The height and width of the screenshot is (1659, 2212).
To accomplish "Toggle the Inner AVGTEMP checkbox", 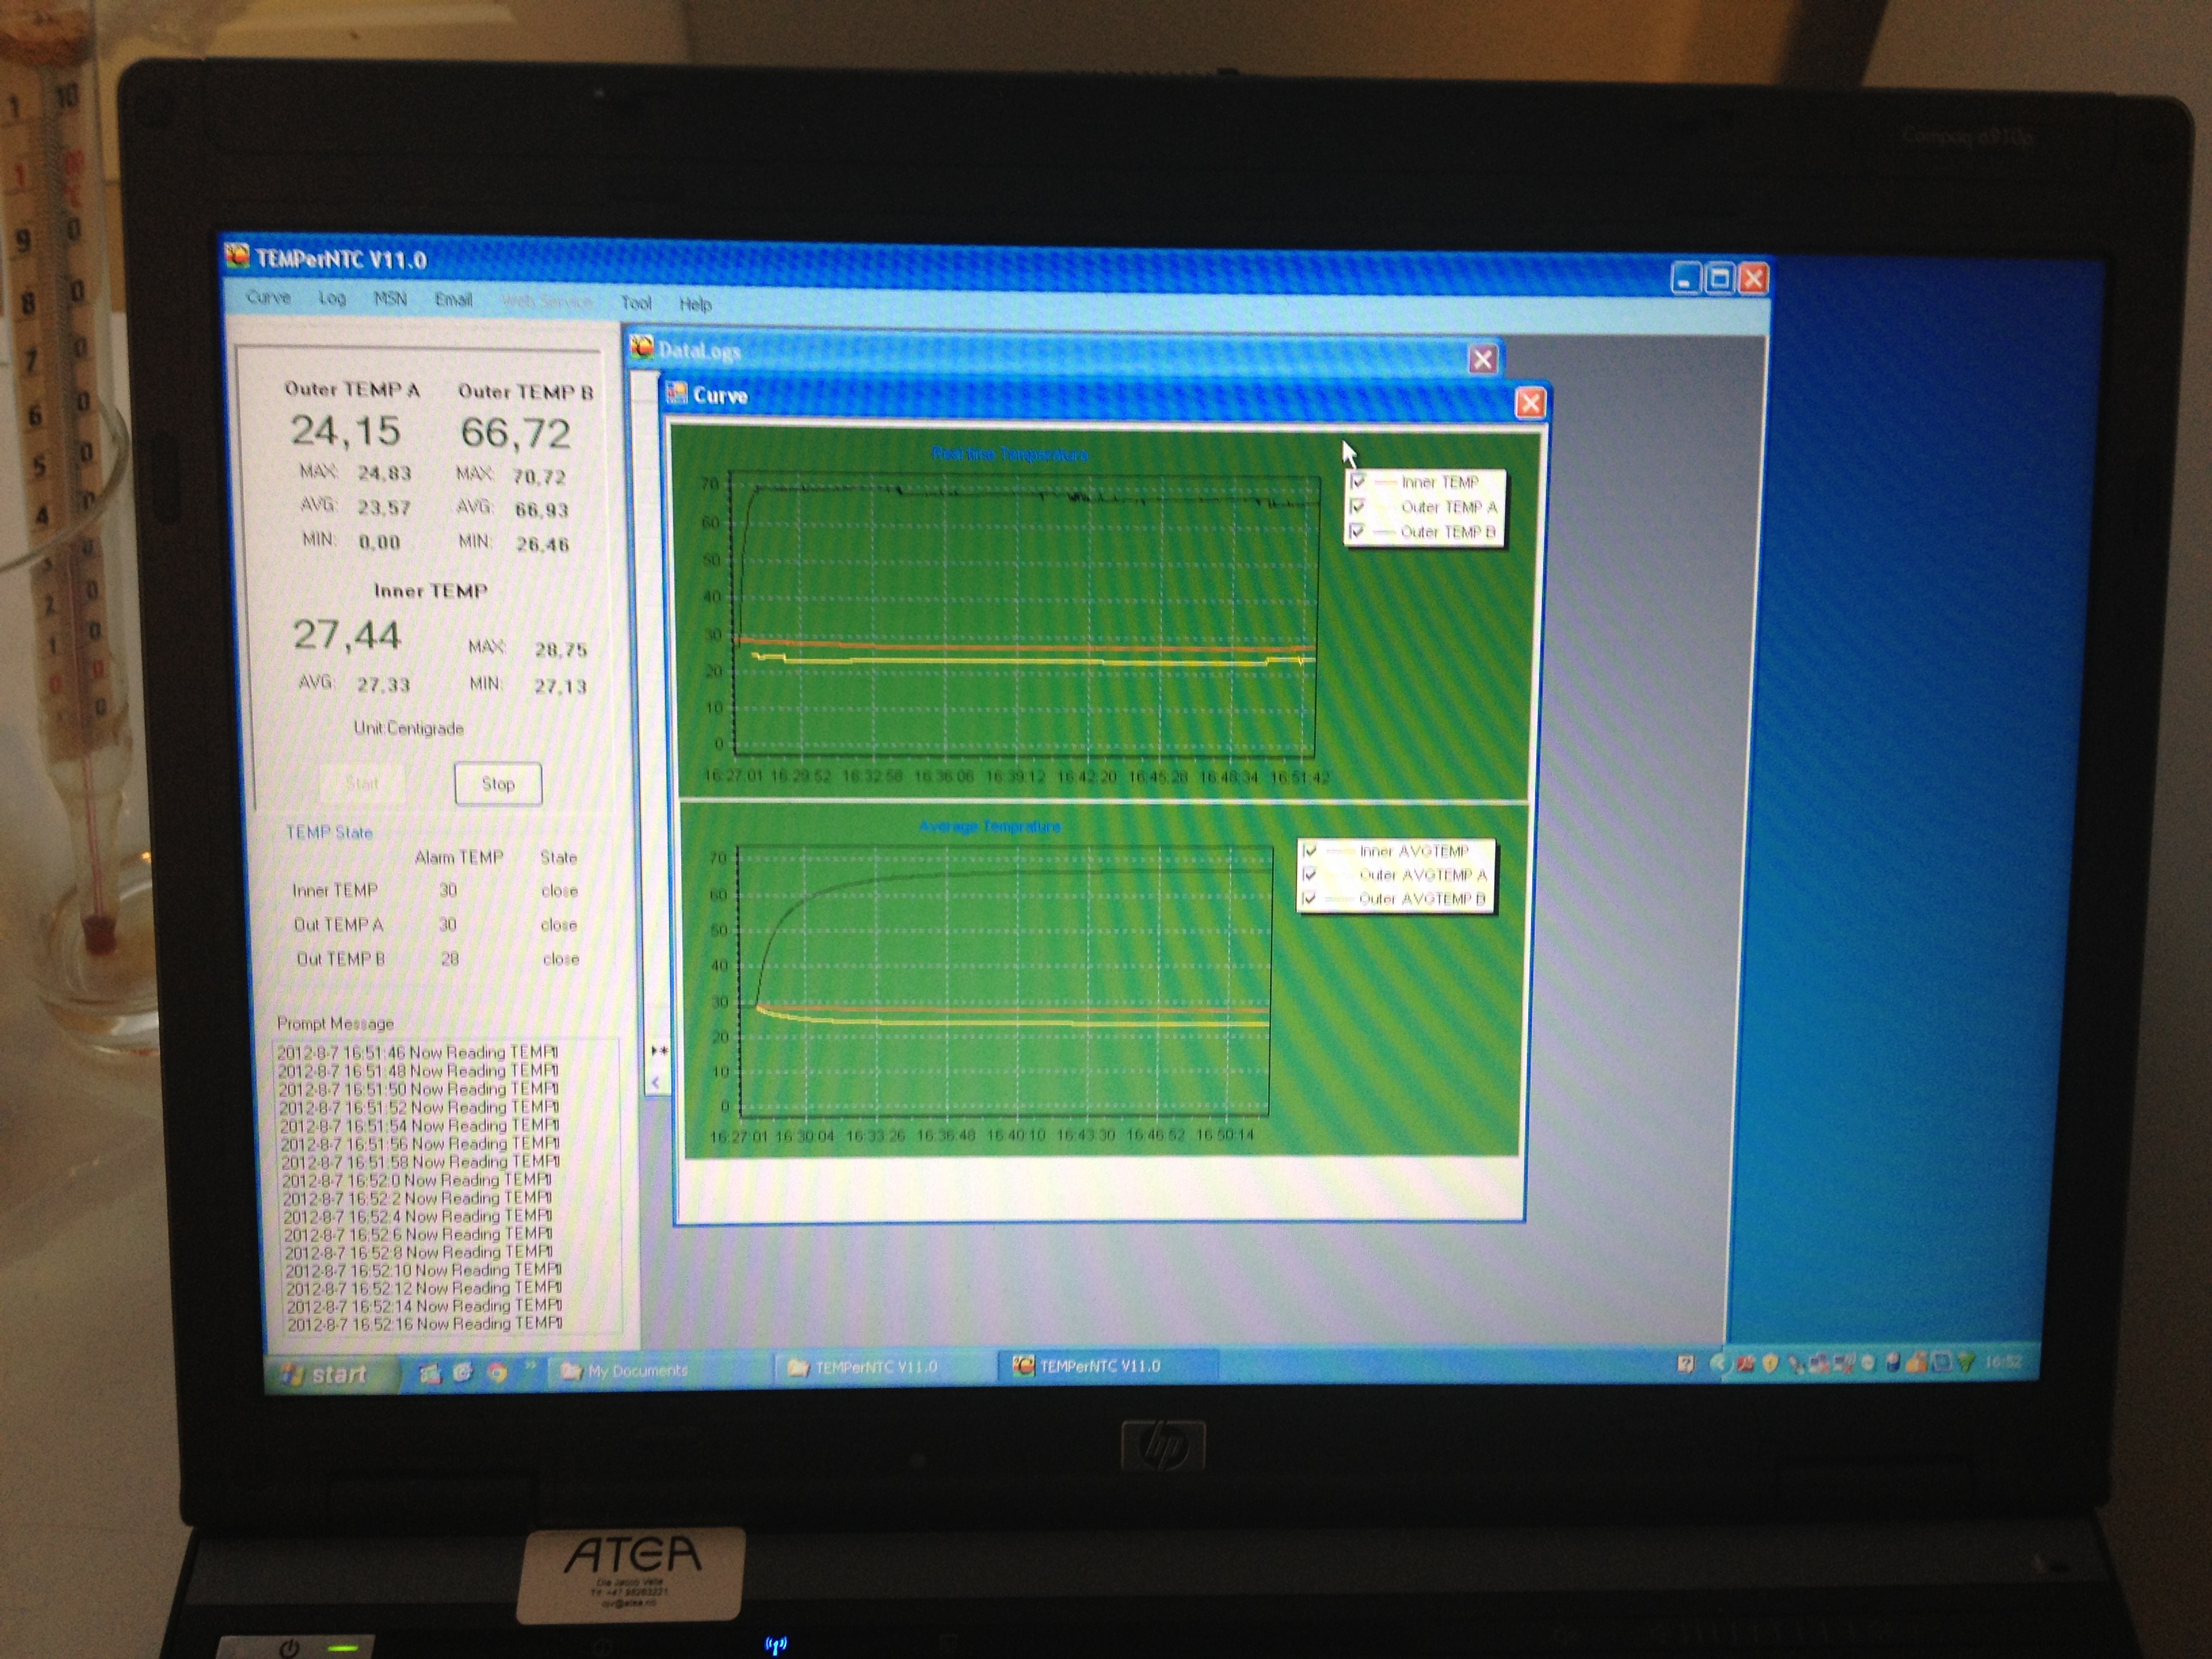I will point(1310,851).
